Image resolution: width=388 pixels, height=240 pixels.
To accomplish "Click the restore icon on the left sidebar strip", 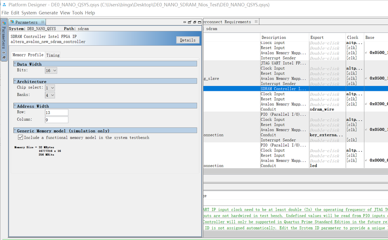I will [x=4, y=57].
